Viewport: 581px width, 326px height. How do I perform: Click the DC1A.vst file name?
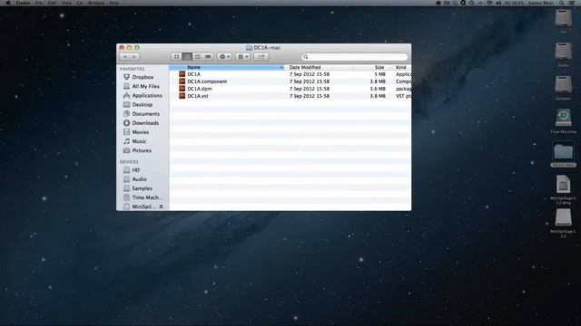pyautogui.click(x=198, y=96)
